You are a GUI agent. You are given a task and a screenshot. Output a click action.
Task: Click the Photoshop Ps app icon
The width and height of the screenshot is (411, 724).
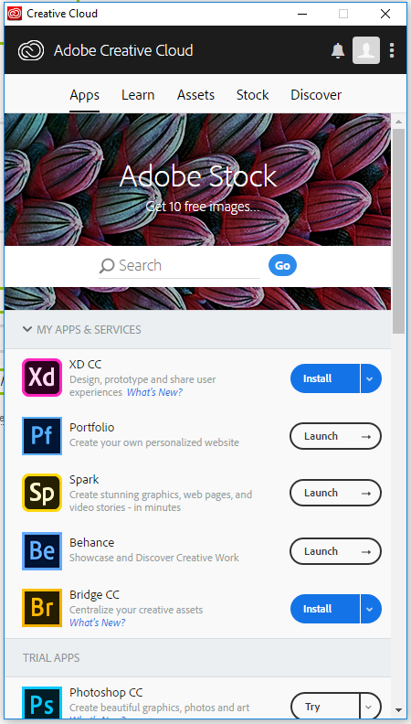pyautogui.click(x=41, y=704)
